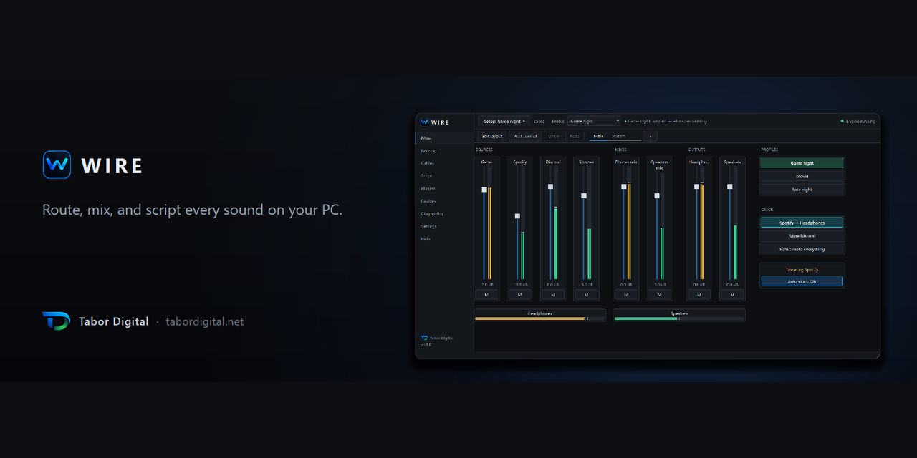Switch to the Main layout tab

coord(598,136)
